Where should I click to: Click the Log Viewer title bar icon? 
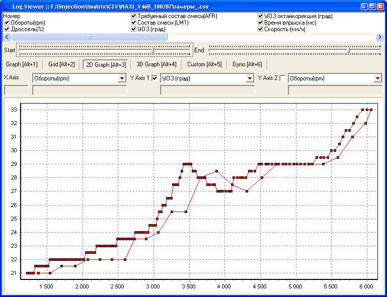6,7
